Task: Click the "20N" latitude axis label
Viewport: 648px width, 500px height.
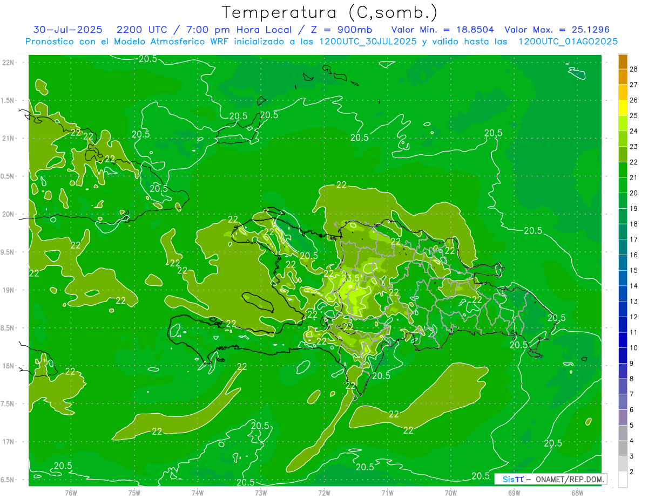Action: coord(8,214)
